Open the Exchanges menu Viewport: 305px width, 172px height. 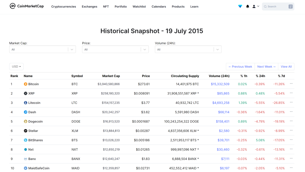click(x=89, y=7)
